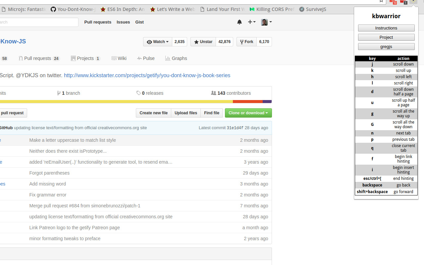Open the You-Dont-Know-JS bookmark
Image resolution: width=424 pixels, height=265 pixels.
[x=73, y=9]
